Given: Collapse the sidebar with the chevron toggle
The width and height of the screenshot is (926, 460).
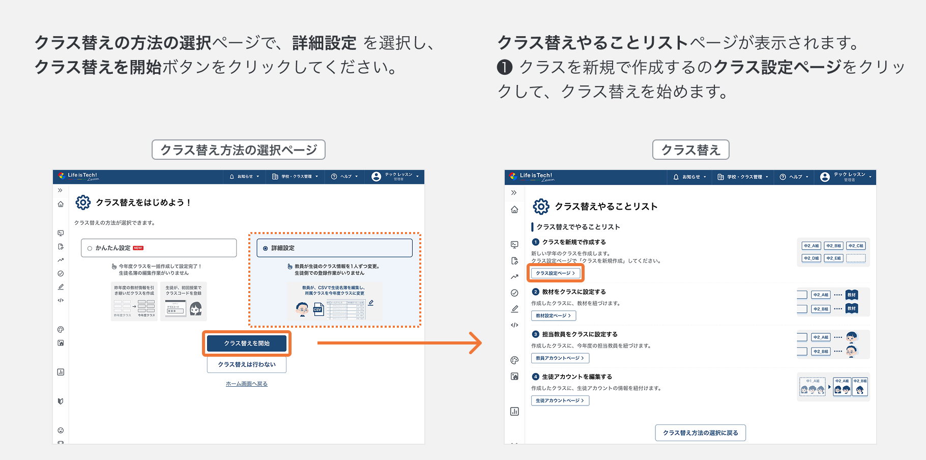Looking at the screenshot, I should [60, 190].
